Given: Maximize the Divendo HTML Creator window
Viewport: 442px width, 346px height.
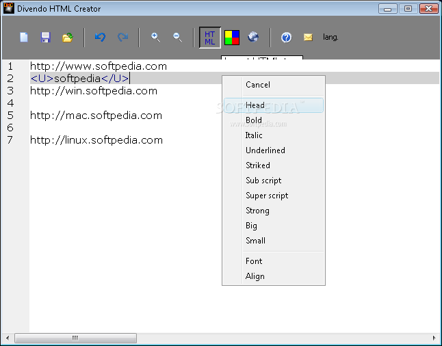Looking at the screenshot, I should pyautogui.click(x=408, y=9).
